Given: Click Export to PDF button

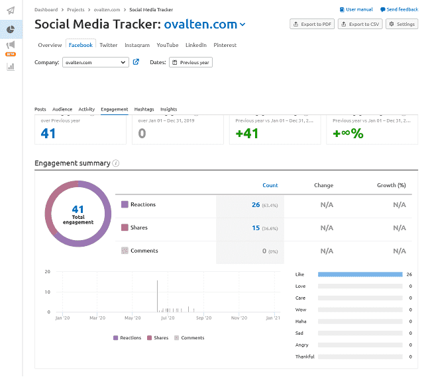Looking at the screenshot, I should click(312, 24).
